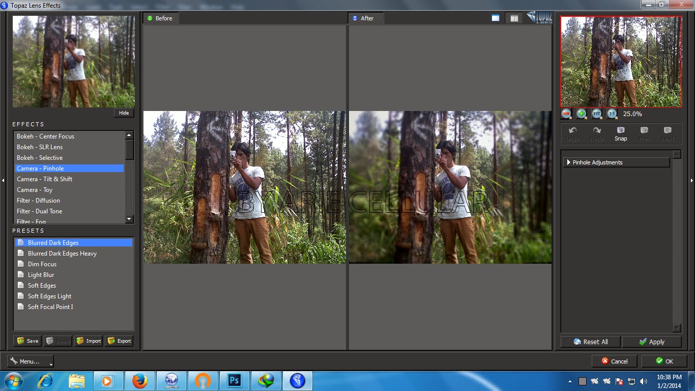Choose the Blurred Dark Edges preset

[x=73, y=243]
